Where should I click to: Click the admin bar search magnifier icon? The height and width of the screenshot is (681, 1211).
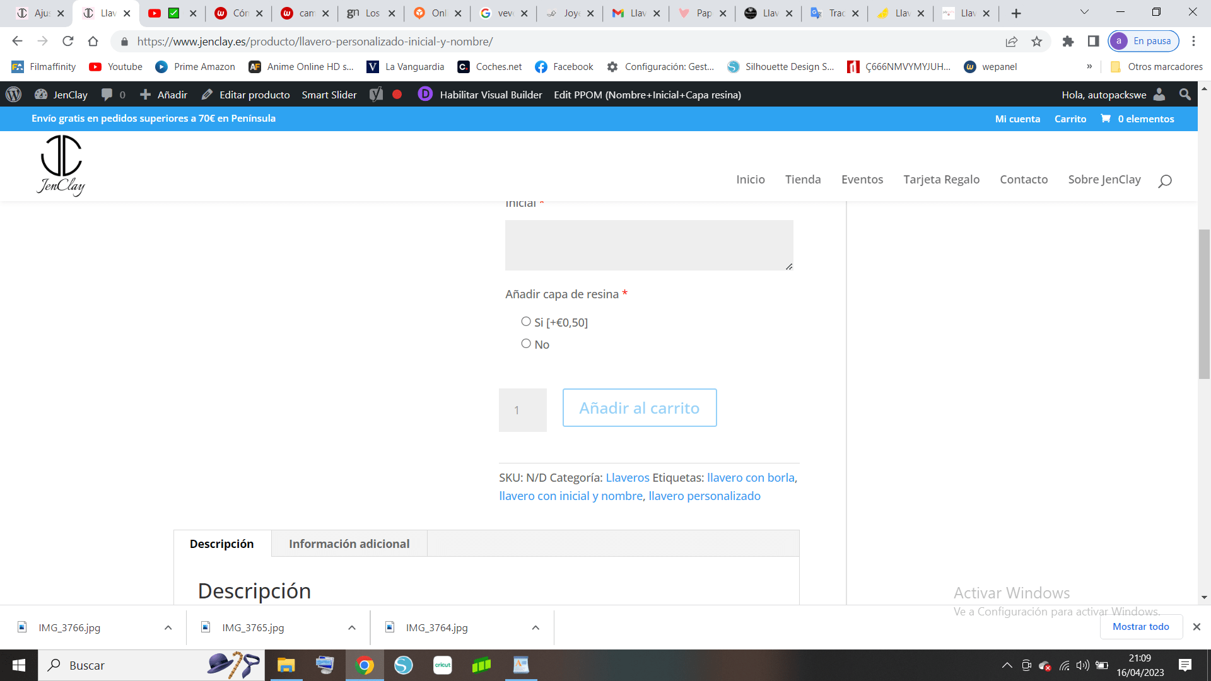click(1185, 95)
